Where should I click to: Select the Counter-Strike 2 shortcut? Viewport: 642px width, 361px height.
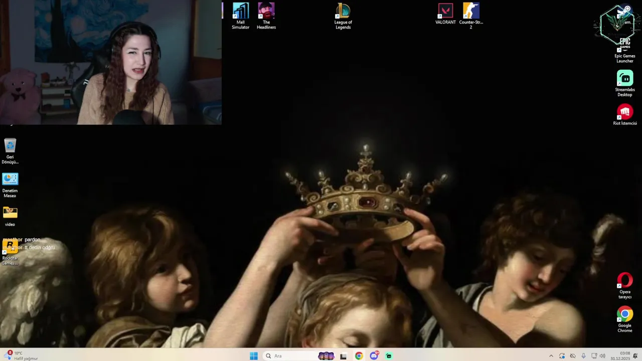[x=471, y=16]
